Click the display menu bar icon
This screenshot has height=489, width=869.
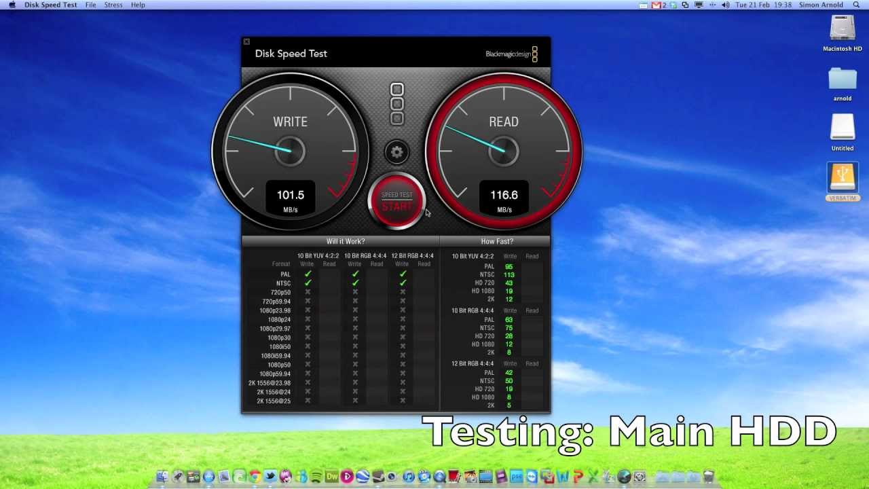pos(699,5)
